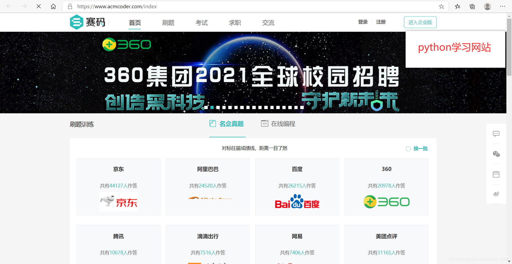
Task: Click the 360 logo in company card
Action: pos(386,202)
